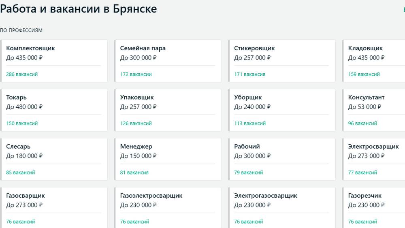Open the Стикеровщик profession card
The image size is (405, 228).
click(282, 61)
